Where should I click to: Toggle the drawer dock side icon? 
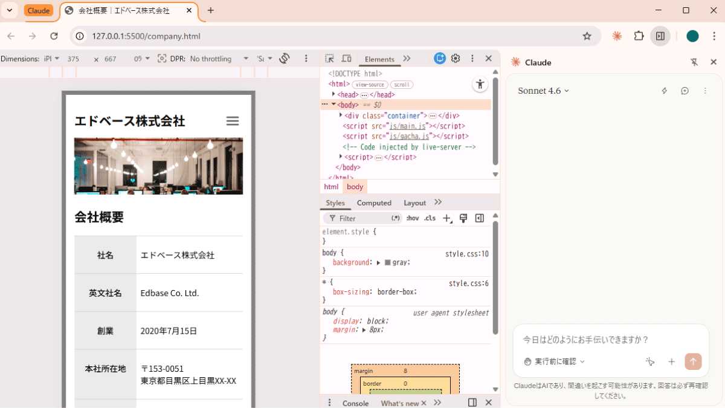(472, 403)
